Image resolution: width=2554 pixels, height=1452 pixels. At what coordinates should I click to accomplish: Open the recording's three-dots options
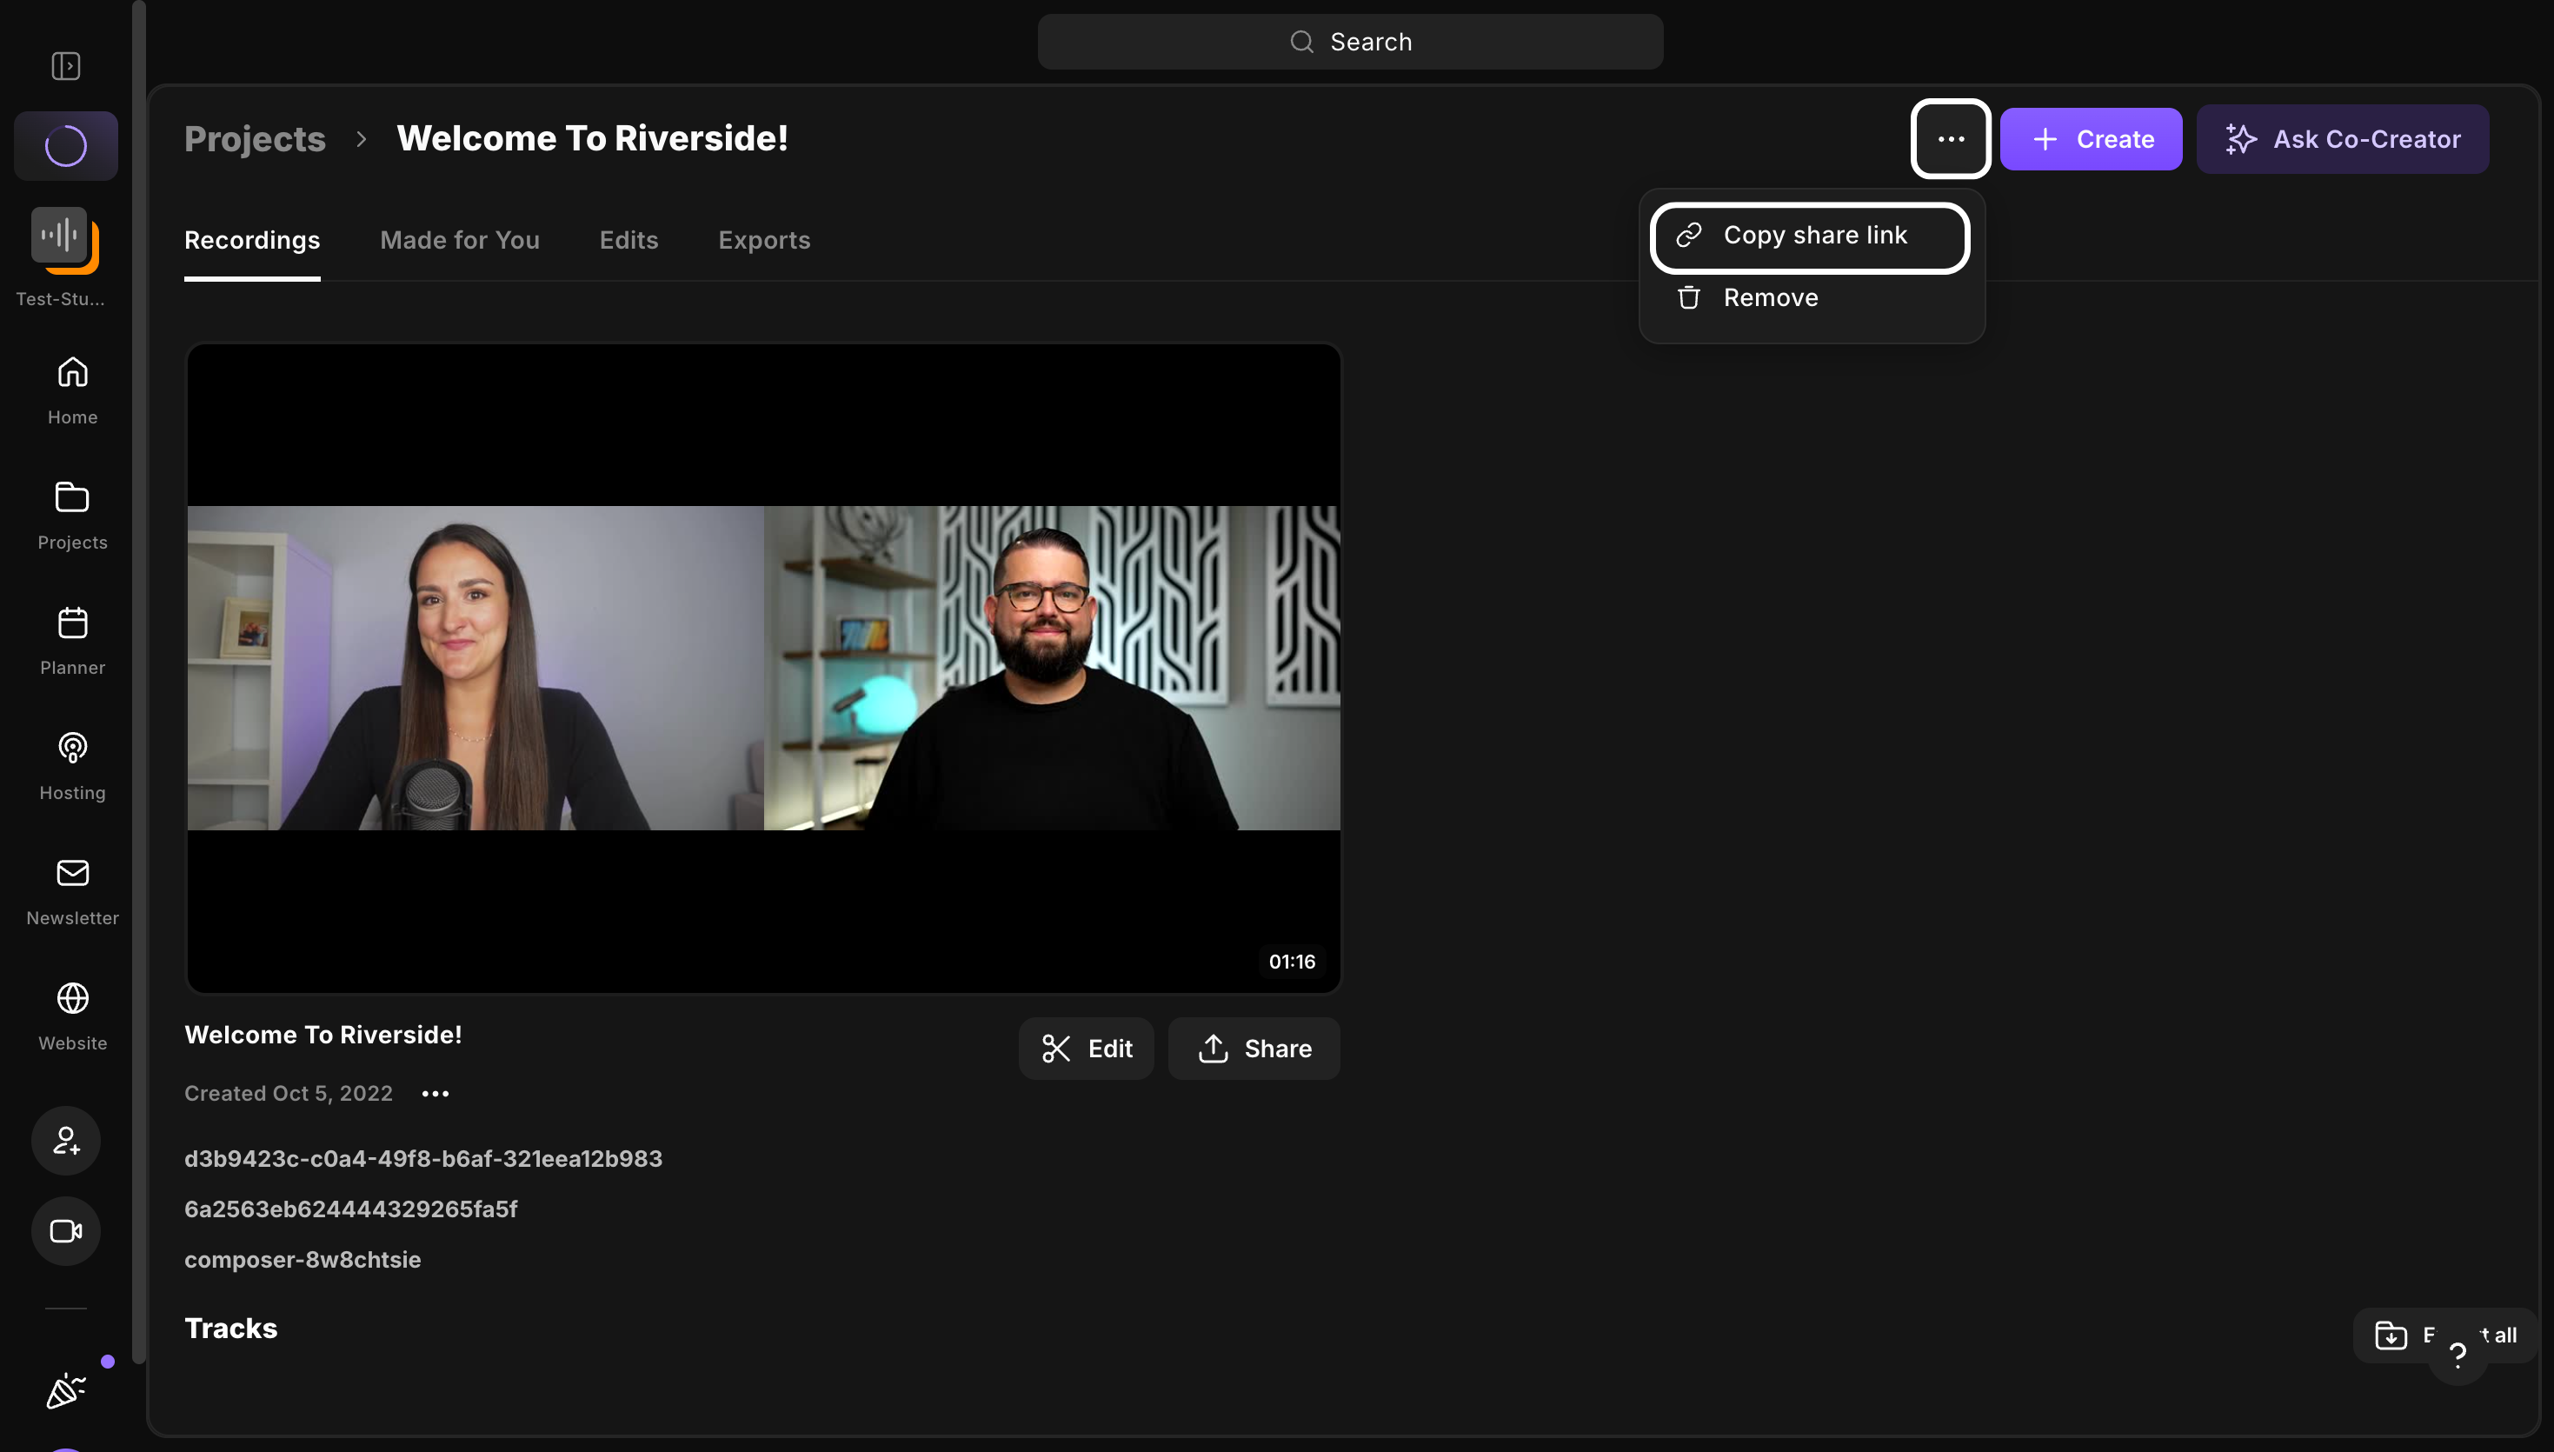(435, 1093)
